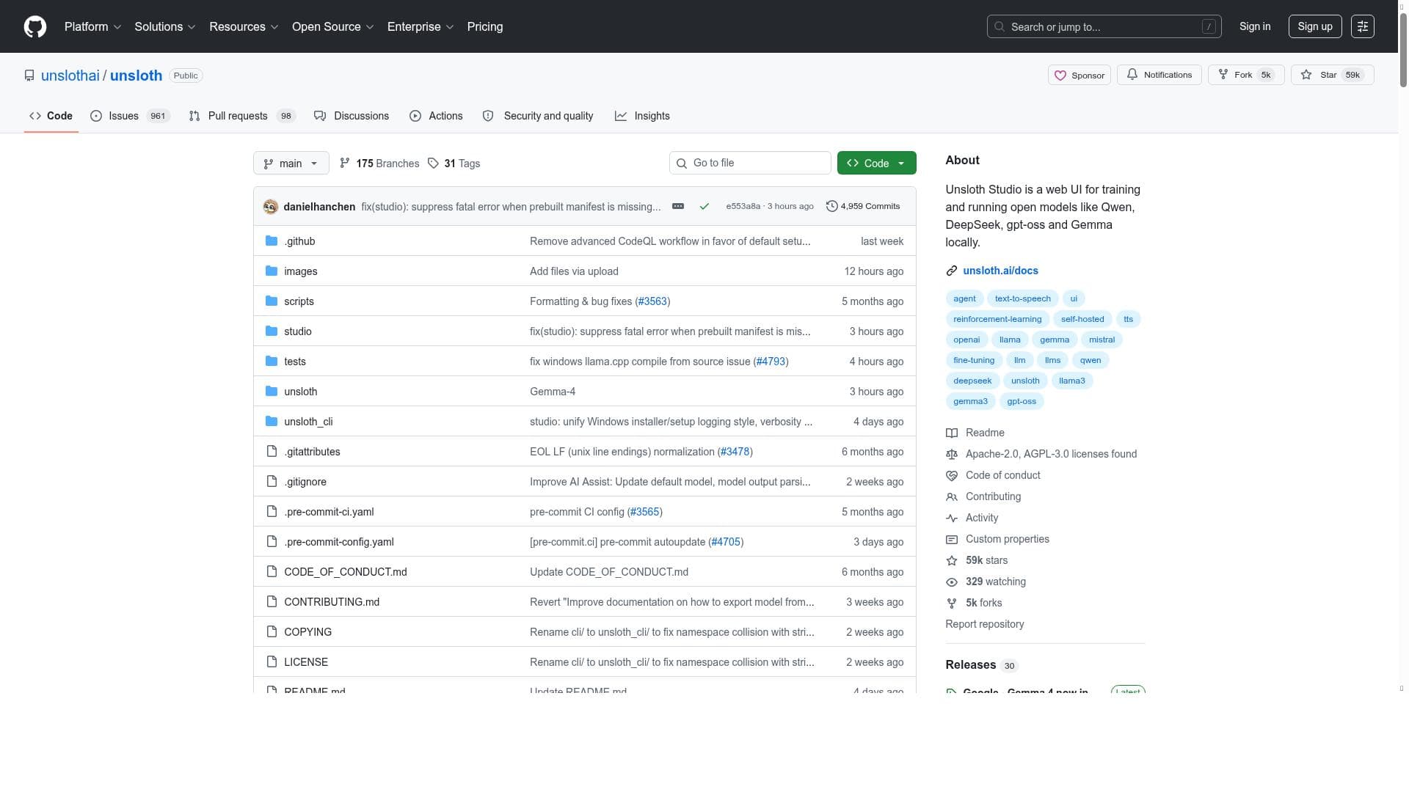View the 5k forks list
The height and width of the screenshot is (792, 1409).
click(x=974, y=603)
